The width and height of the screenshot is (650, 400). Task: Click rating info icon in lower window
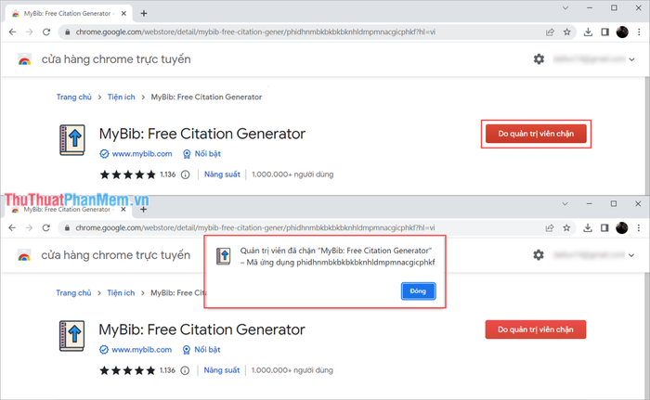click(185, 370)
